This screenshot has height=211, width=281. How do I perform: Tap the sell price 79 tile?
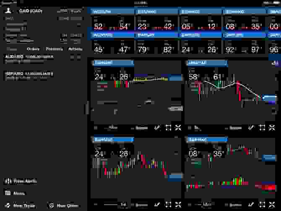144,47
